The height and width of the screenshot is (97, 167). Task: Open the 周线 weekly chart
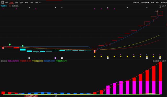[26, 3]
